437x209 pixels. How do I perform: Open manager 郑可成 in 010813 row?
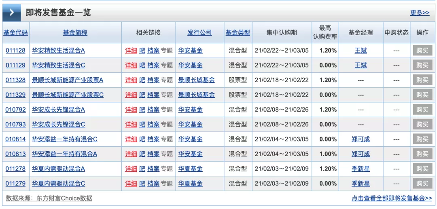(x=361, y=154)
